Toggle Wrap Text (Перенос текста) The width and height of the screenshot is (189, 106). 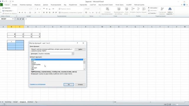click(65, 9)
